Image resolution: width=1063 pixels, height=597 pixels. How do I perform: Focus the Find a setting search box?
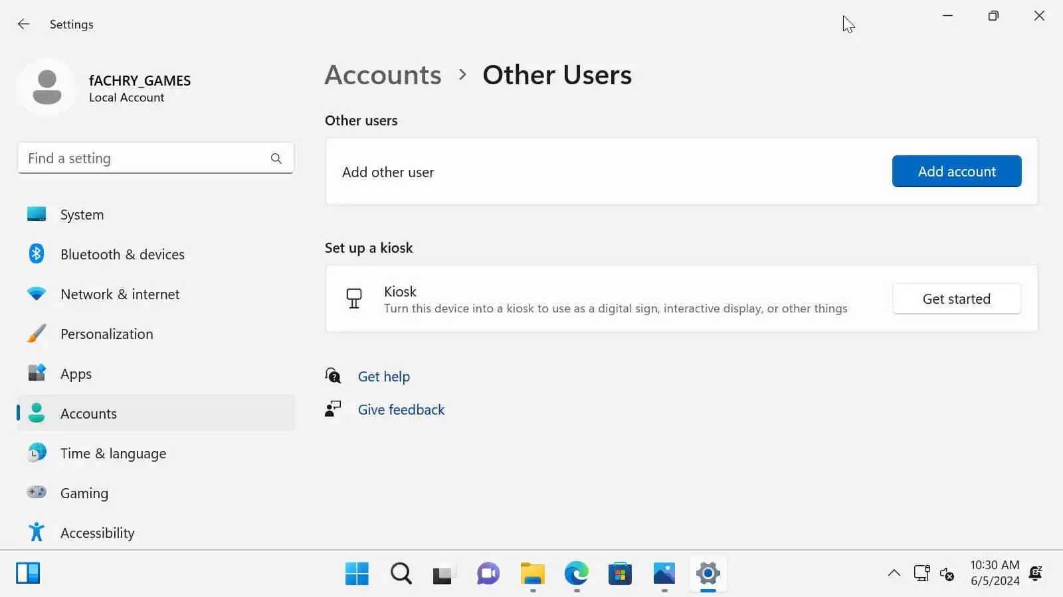click(x=143, y=159)
